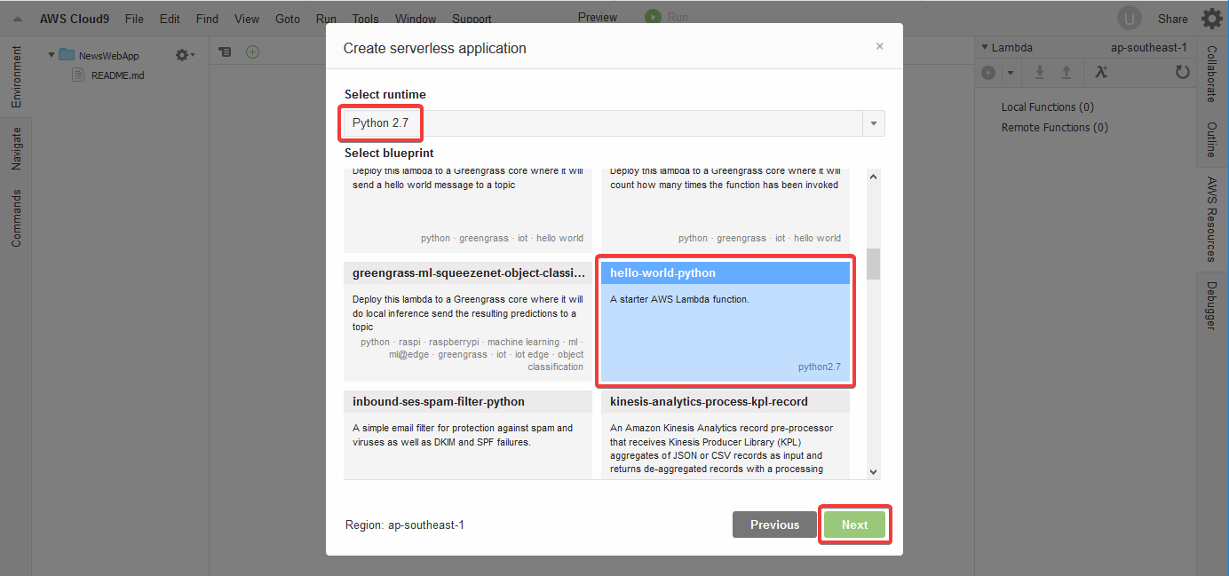Click the blueprint list scroll down arrow

(873, 472)
